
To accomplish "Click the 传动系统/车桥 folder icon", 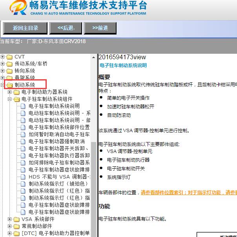I will pos(9,64).
